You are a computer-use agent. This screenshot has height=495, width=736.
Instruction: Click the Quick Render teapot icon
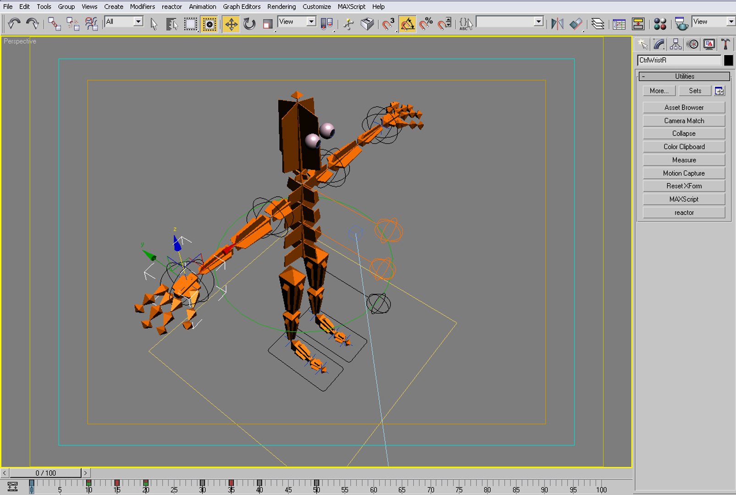[x=681, y=23]
